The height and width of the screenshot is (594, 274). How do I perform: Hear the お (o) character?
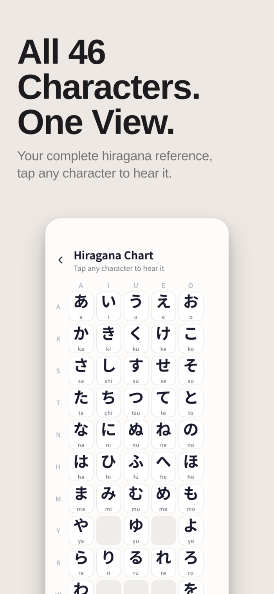(191, 306)
